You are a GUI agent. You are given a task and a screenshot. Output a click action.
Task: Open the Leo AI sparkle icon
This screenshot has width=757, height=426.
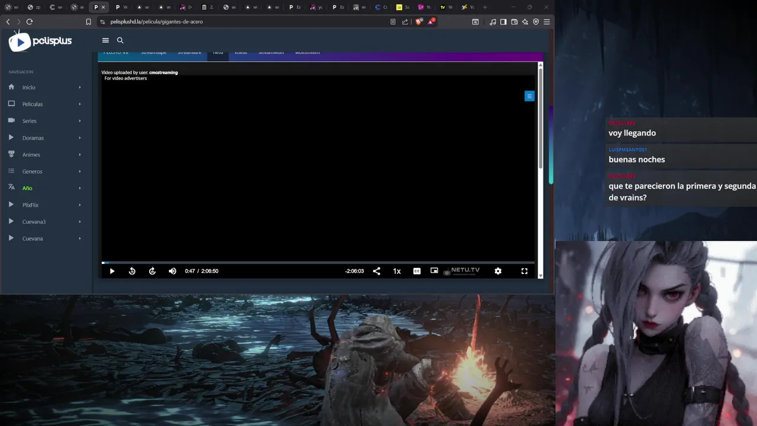pos(525,22)
